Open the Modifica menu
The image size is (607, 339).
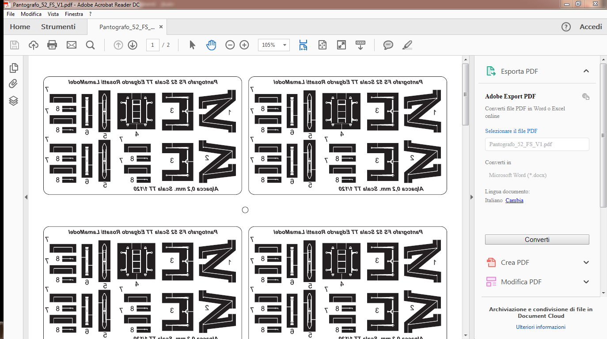coord(31,14)
